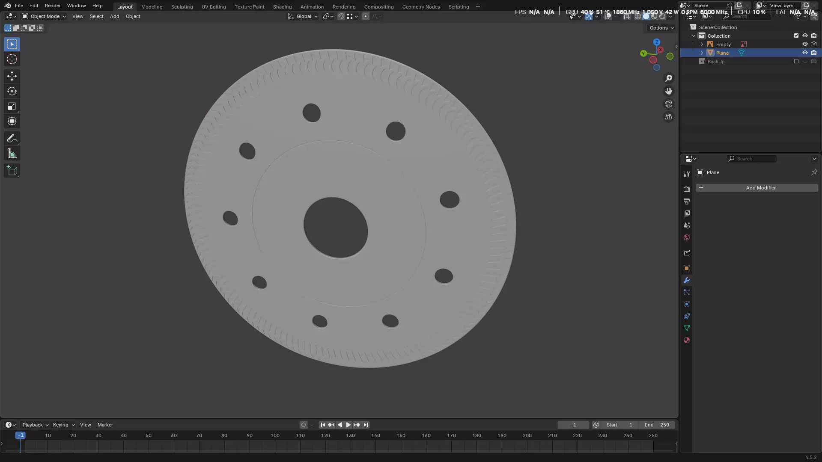Toggle the auto keying record button

(x=304, y=425)
